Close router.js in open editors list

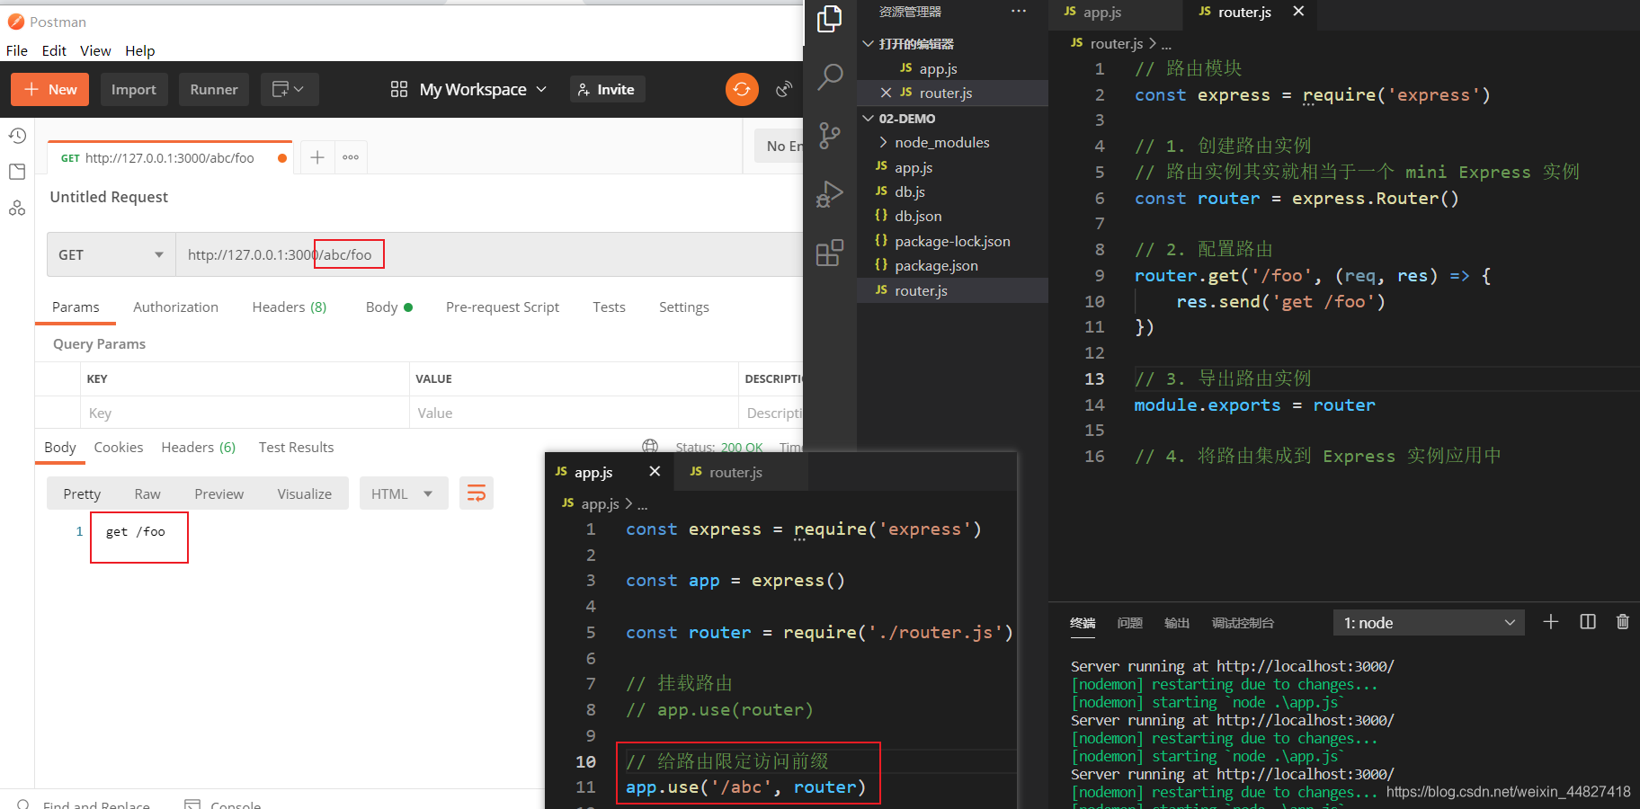click(886, 93)
